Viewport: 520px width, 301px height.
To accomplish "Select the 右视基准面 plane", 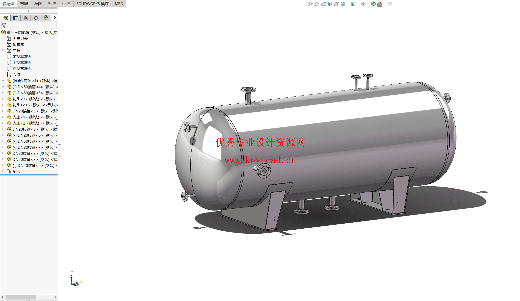I will coord(19,69).
